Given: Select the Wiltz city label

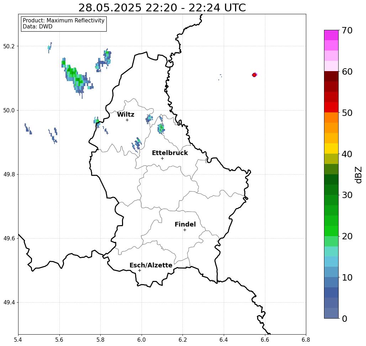Looking at the screenshot, I should [126, 115].
